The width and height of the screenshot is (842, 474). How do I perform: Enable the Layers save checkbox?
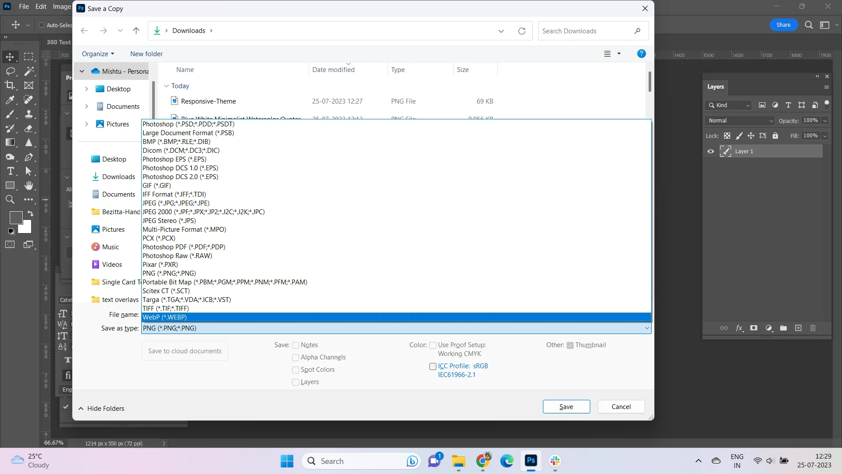(x=296, y=382)
